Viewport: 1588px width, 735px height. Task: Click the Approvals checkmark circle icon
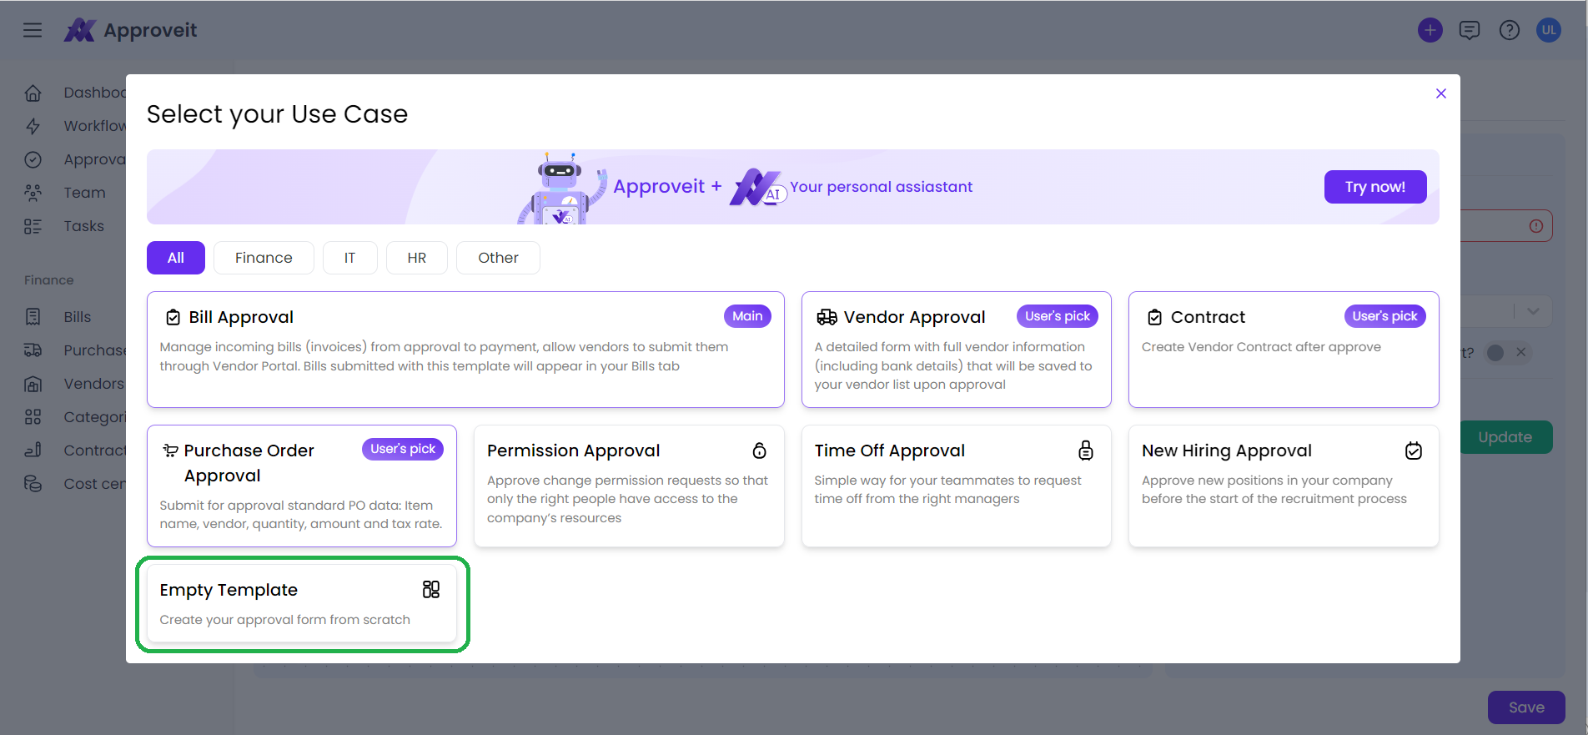click(x=33, y=159)
